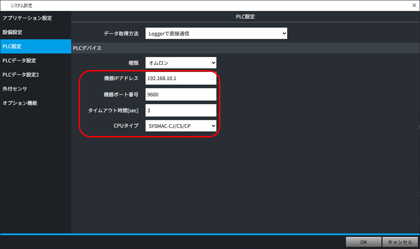Open PLCデータ設定2 in the sidebar
The height and width of the screenshot is (249, 420).
point(21,75)
